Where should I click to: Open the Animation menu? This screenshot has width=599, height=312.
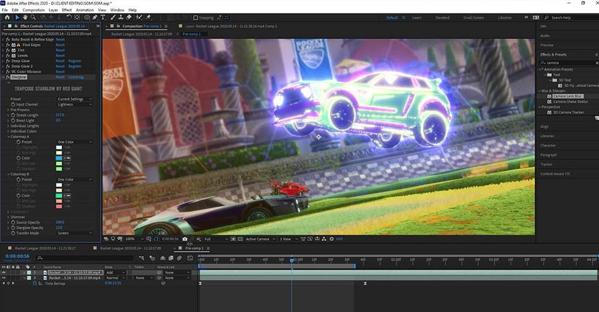click(85, 10)
